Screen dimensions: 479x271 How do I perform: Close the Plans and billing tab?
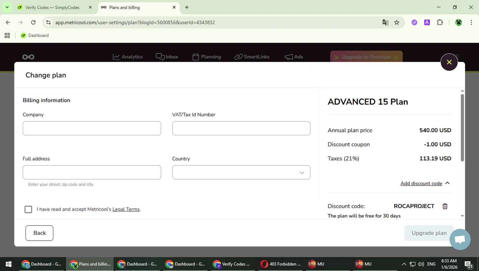point(174,7)
